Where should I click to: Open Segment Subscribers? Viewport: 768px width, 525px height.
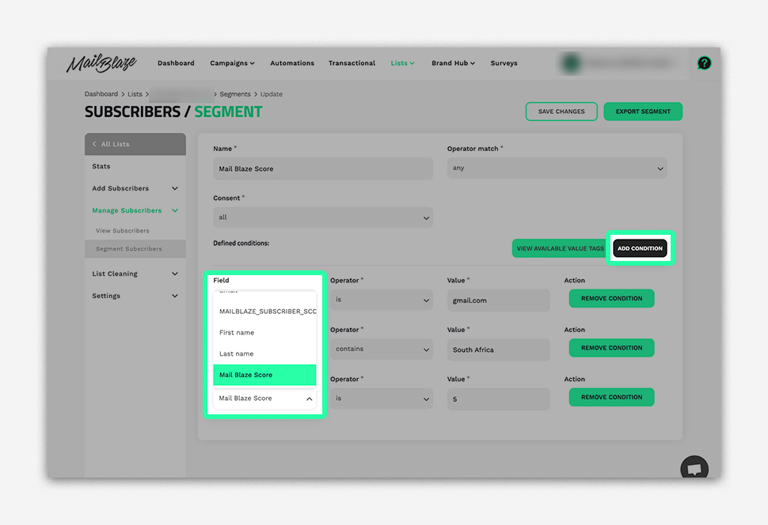(135, 248)
